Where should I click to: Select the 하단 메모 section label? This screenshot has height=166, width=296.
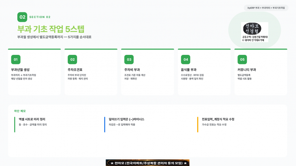tap(20, 111)
